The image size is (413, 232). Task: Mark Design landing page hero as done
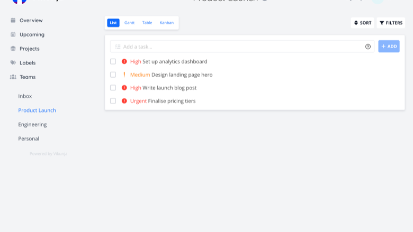coord(113,75)
